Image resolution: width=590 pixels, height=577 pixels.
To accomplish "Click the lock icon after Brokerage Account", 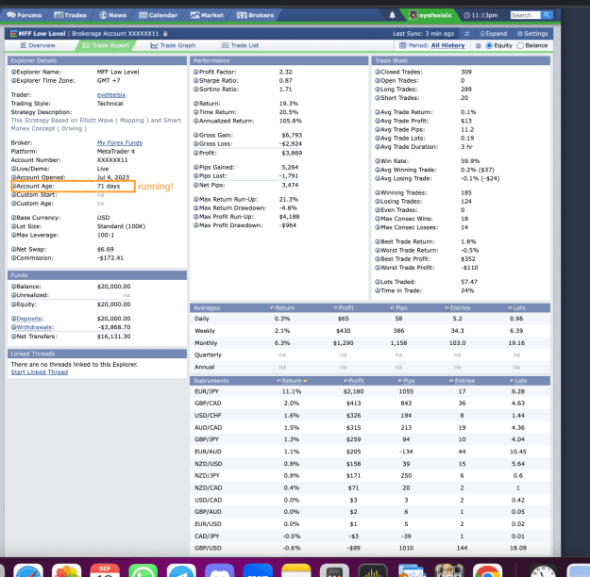I will pos(165,33).
